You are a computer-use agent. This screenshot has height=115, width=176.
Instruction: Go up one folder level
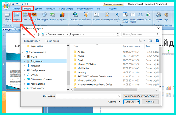38,35
